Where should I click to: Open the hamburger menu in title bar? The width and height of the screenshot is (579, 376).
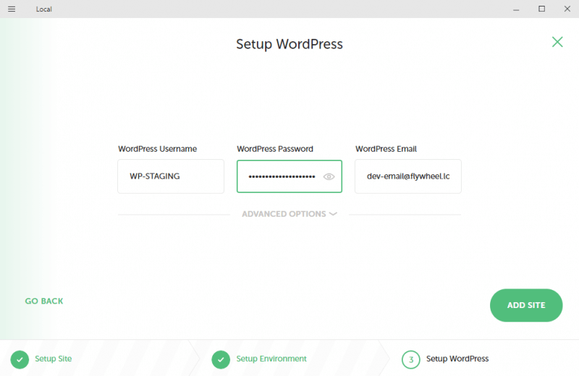point(12,9)
